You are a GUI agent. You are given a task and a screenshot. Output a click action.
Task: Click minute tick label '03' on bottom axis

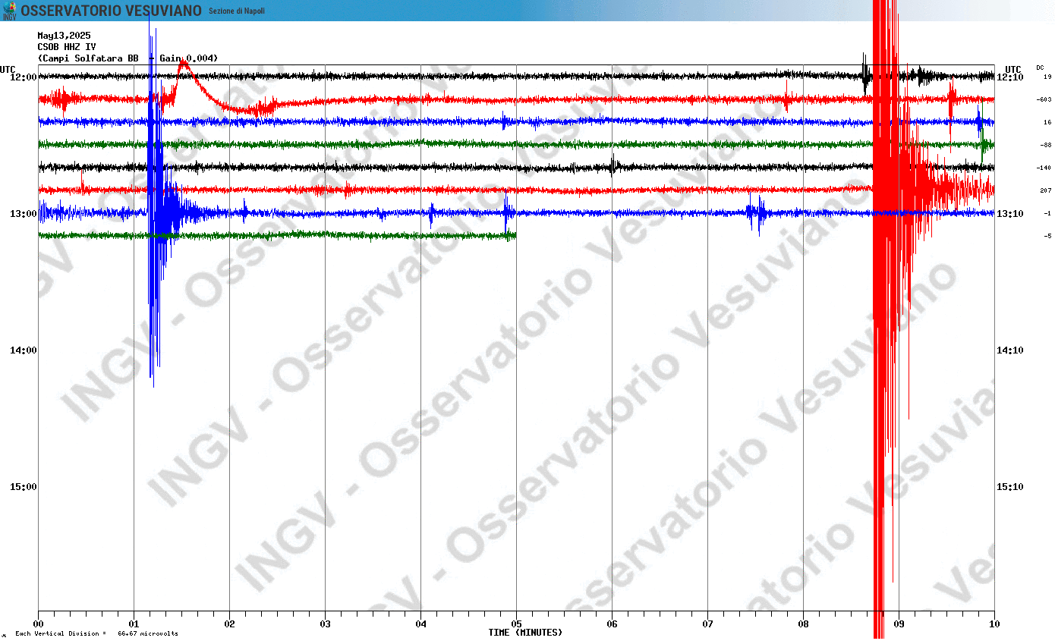(x=326, y=624)
